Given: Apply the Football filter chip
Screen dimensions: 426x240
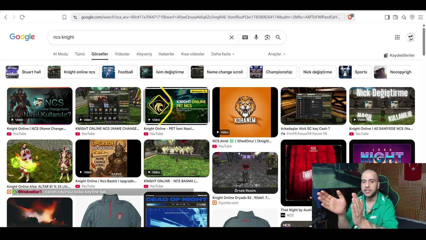Looking at the screenshot, I should coord(119,72).
